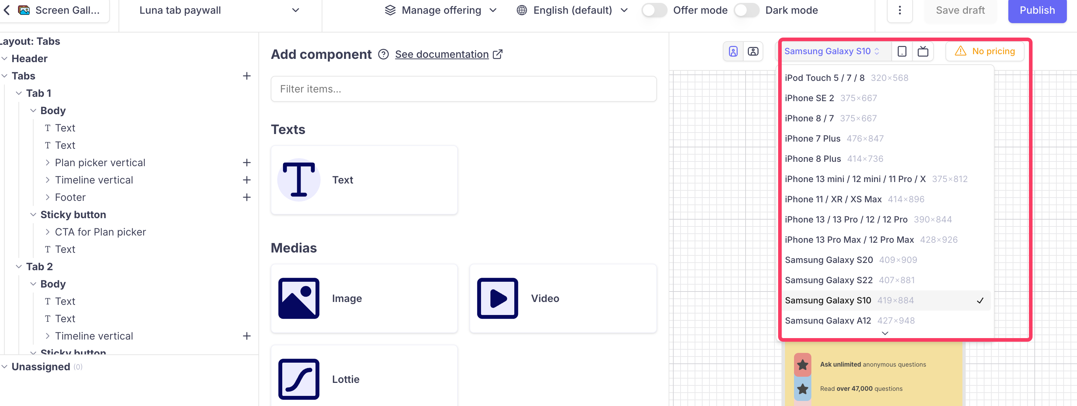Collapse the Tabs section chevron
Image resolution: width=1077 pixels, height=406 pixels.
tap(5, 76)
